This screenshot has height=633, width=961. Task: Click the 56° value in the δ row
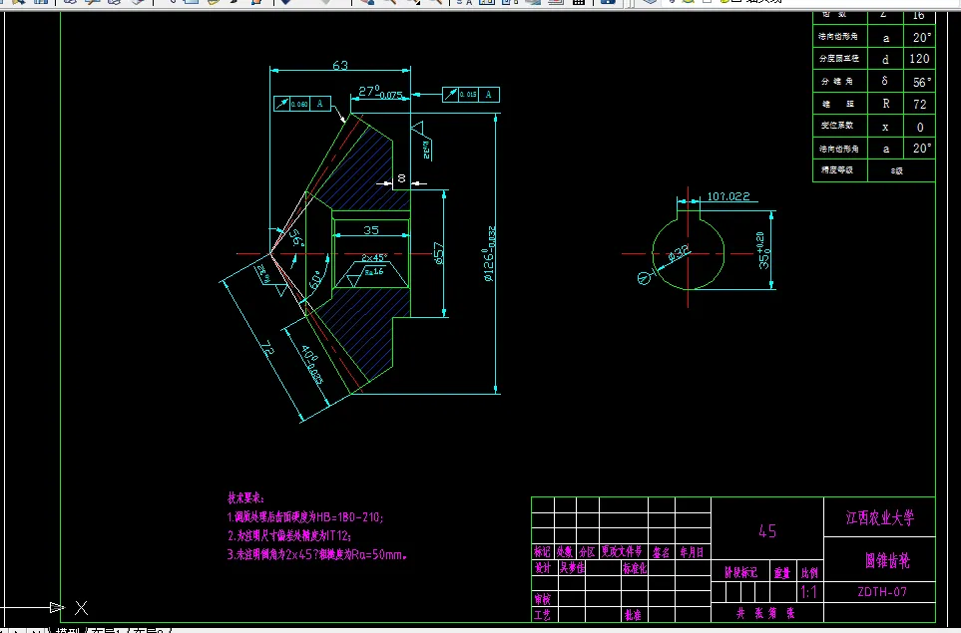(922, 82)
